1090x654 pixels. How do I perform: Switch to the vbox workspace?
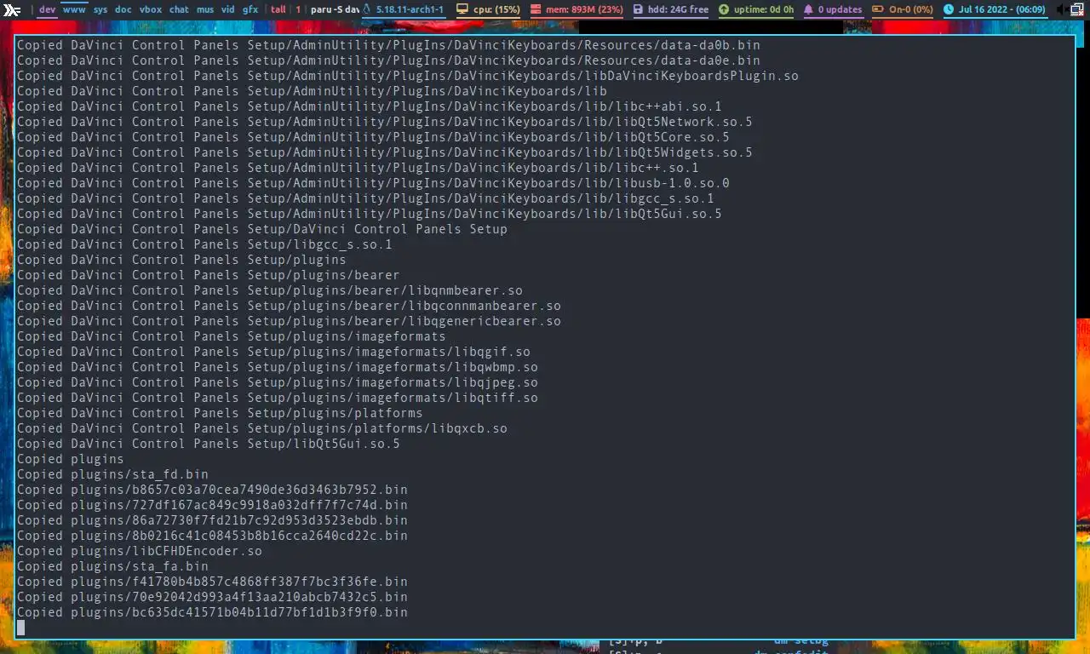tap(151, 10)
